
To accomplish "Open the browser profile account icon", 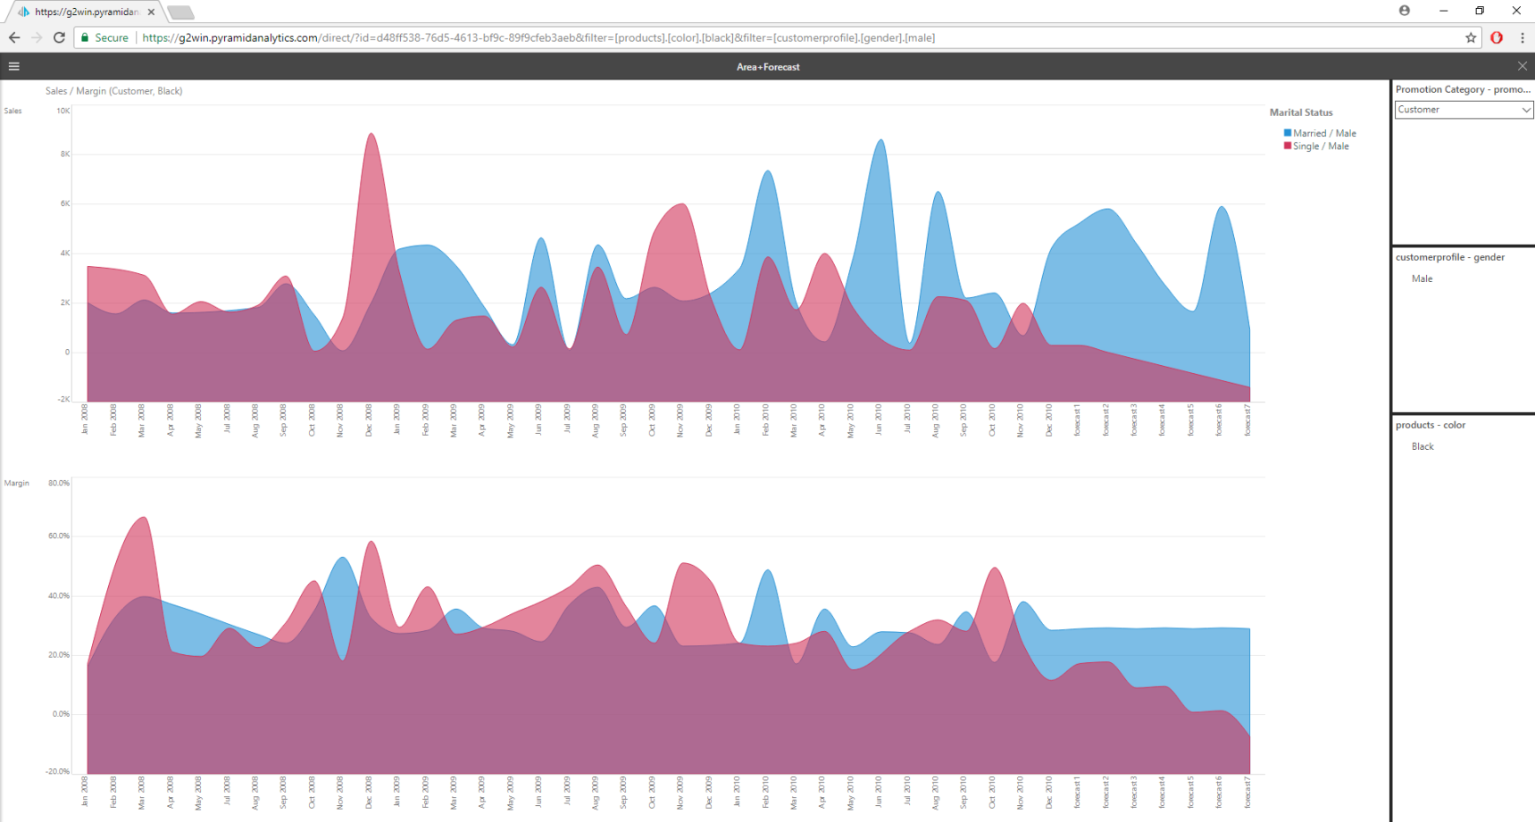I will point(1404,11).
